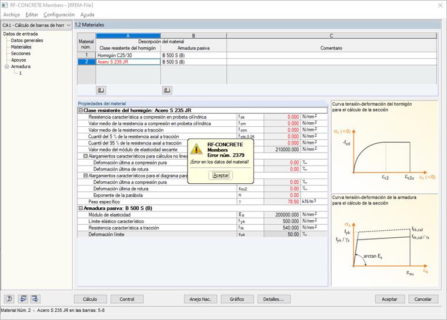Click the Cancelar button
447x320 pixels.
423,299
